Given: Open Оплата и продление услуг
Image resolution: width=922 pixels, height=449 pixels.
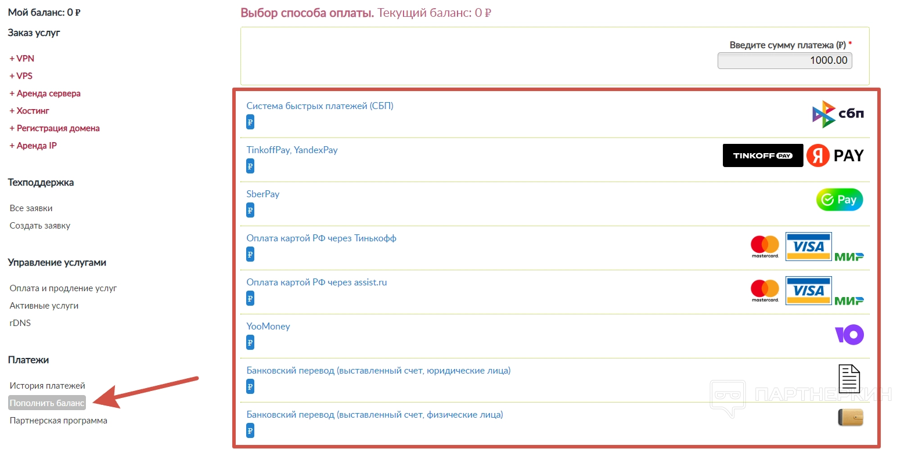Looking at the screenshot, I should coord(63,288).
